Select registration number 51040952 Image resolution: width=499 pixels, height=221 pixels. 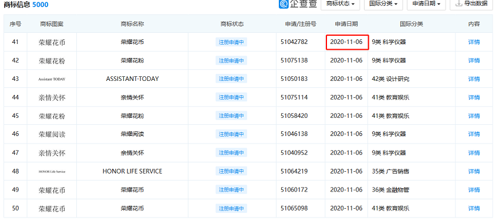point(294,152)
